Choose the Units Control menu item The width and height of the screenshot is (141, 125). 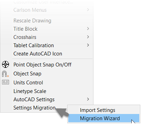click(28, 83)
